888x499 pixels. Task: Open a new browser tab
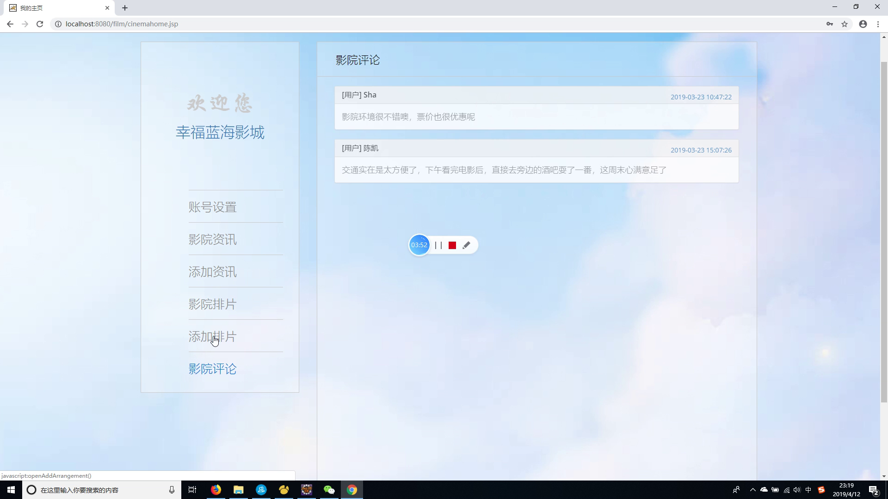coord(125,8)
